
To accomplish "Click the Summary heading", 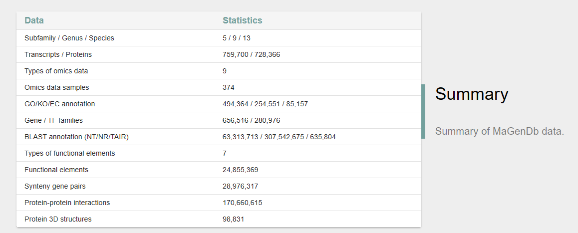I will point(472,94).
